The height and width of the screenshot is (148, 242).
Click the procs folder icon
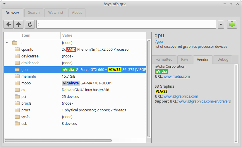[17, 110]
